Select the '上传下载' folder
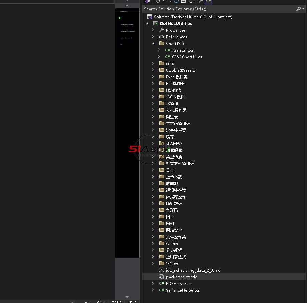 click(x=174, y=177)
